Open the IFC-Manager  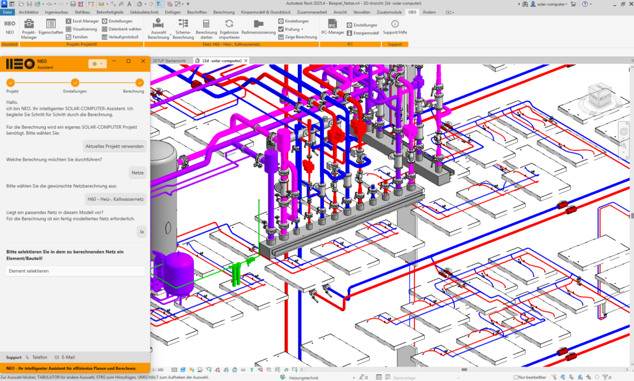(x=332, y=27)
